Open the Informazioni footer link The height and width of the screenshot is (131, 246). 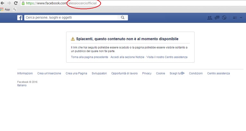click(x=25, y=73)
